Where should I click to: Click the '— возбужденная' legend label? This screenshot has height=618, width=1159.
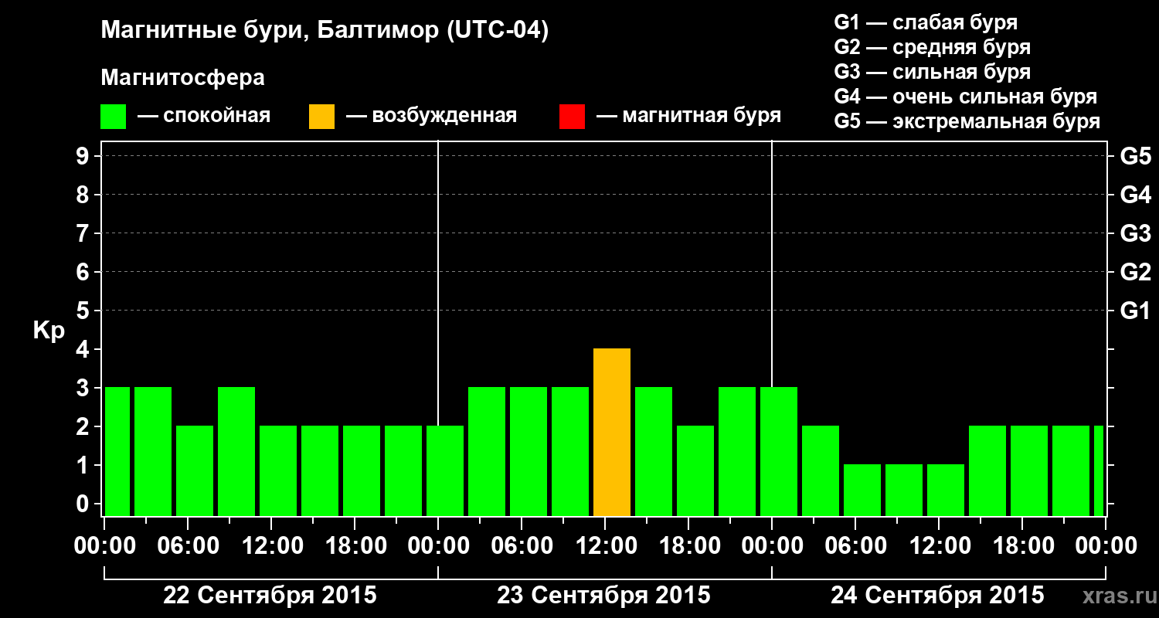point(432,117)
